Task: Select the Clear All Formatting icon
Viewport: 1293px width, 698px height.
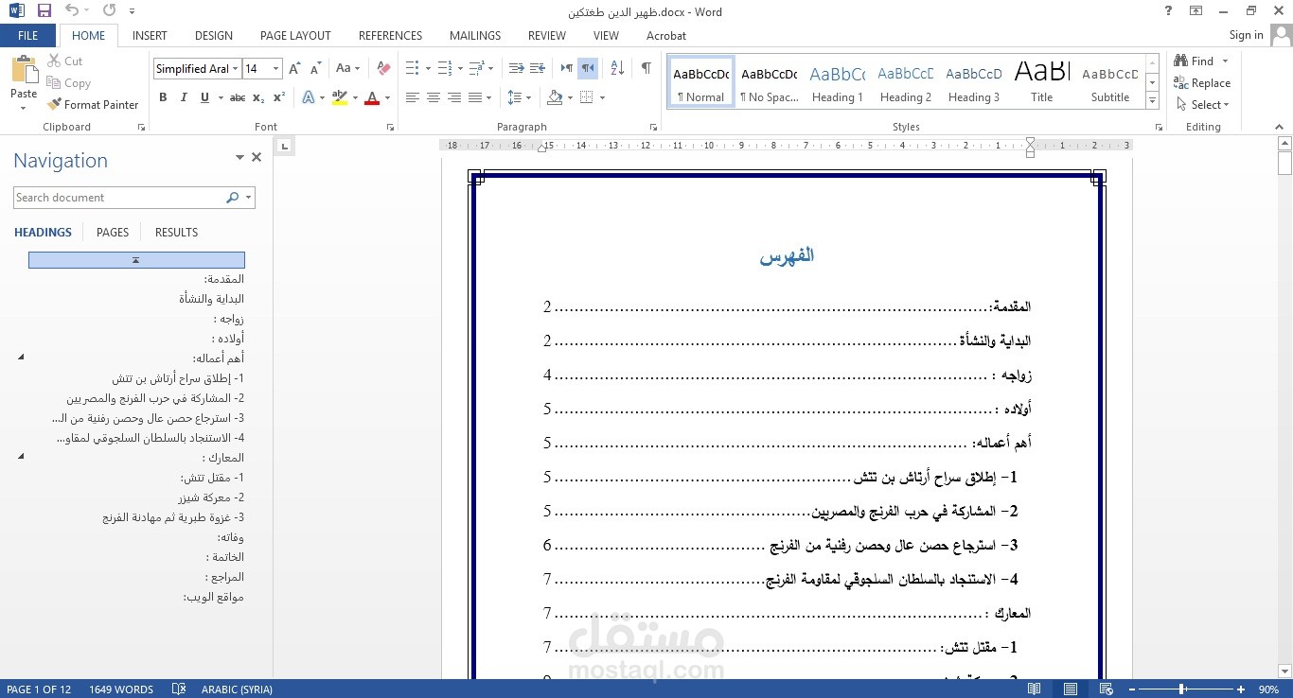Action: pyautogui.click(x=382, y=68)
